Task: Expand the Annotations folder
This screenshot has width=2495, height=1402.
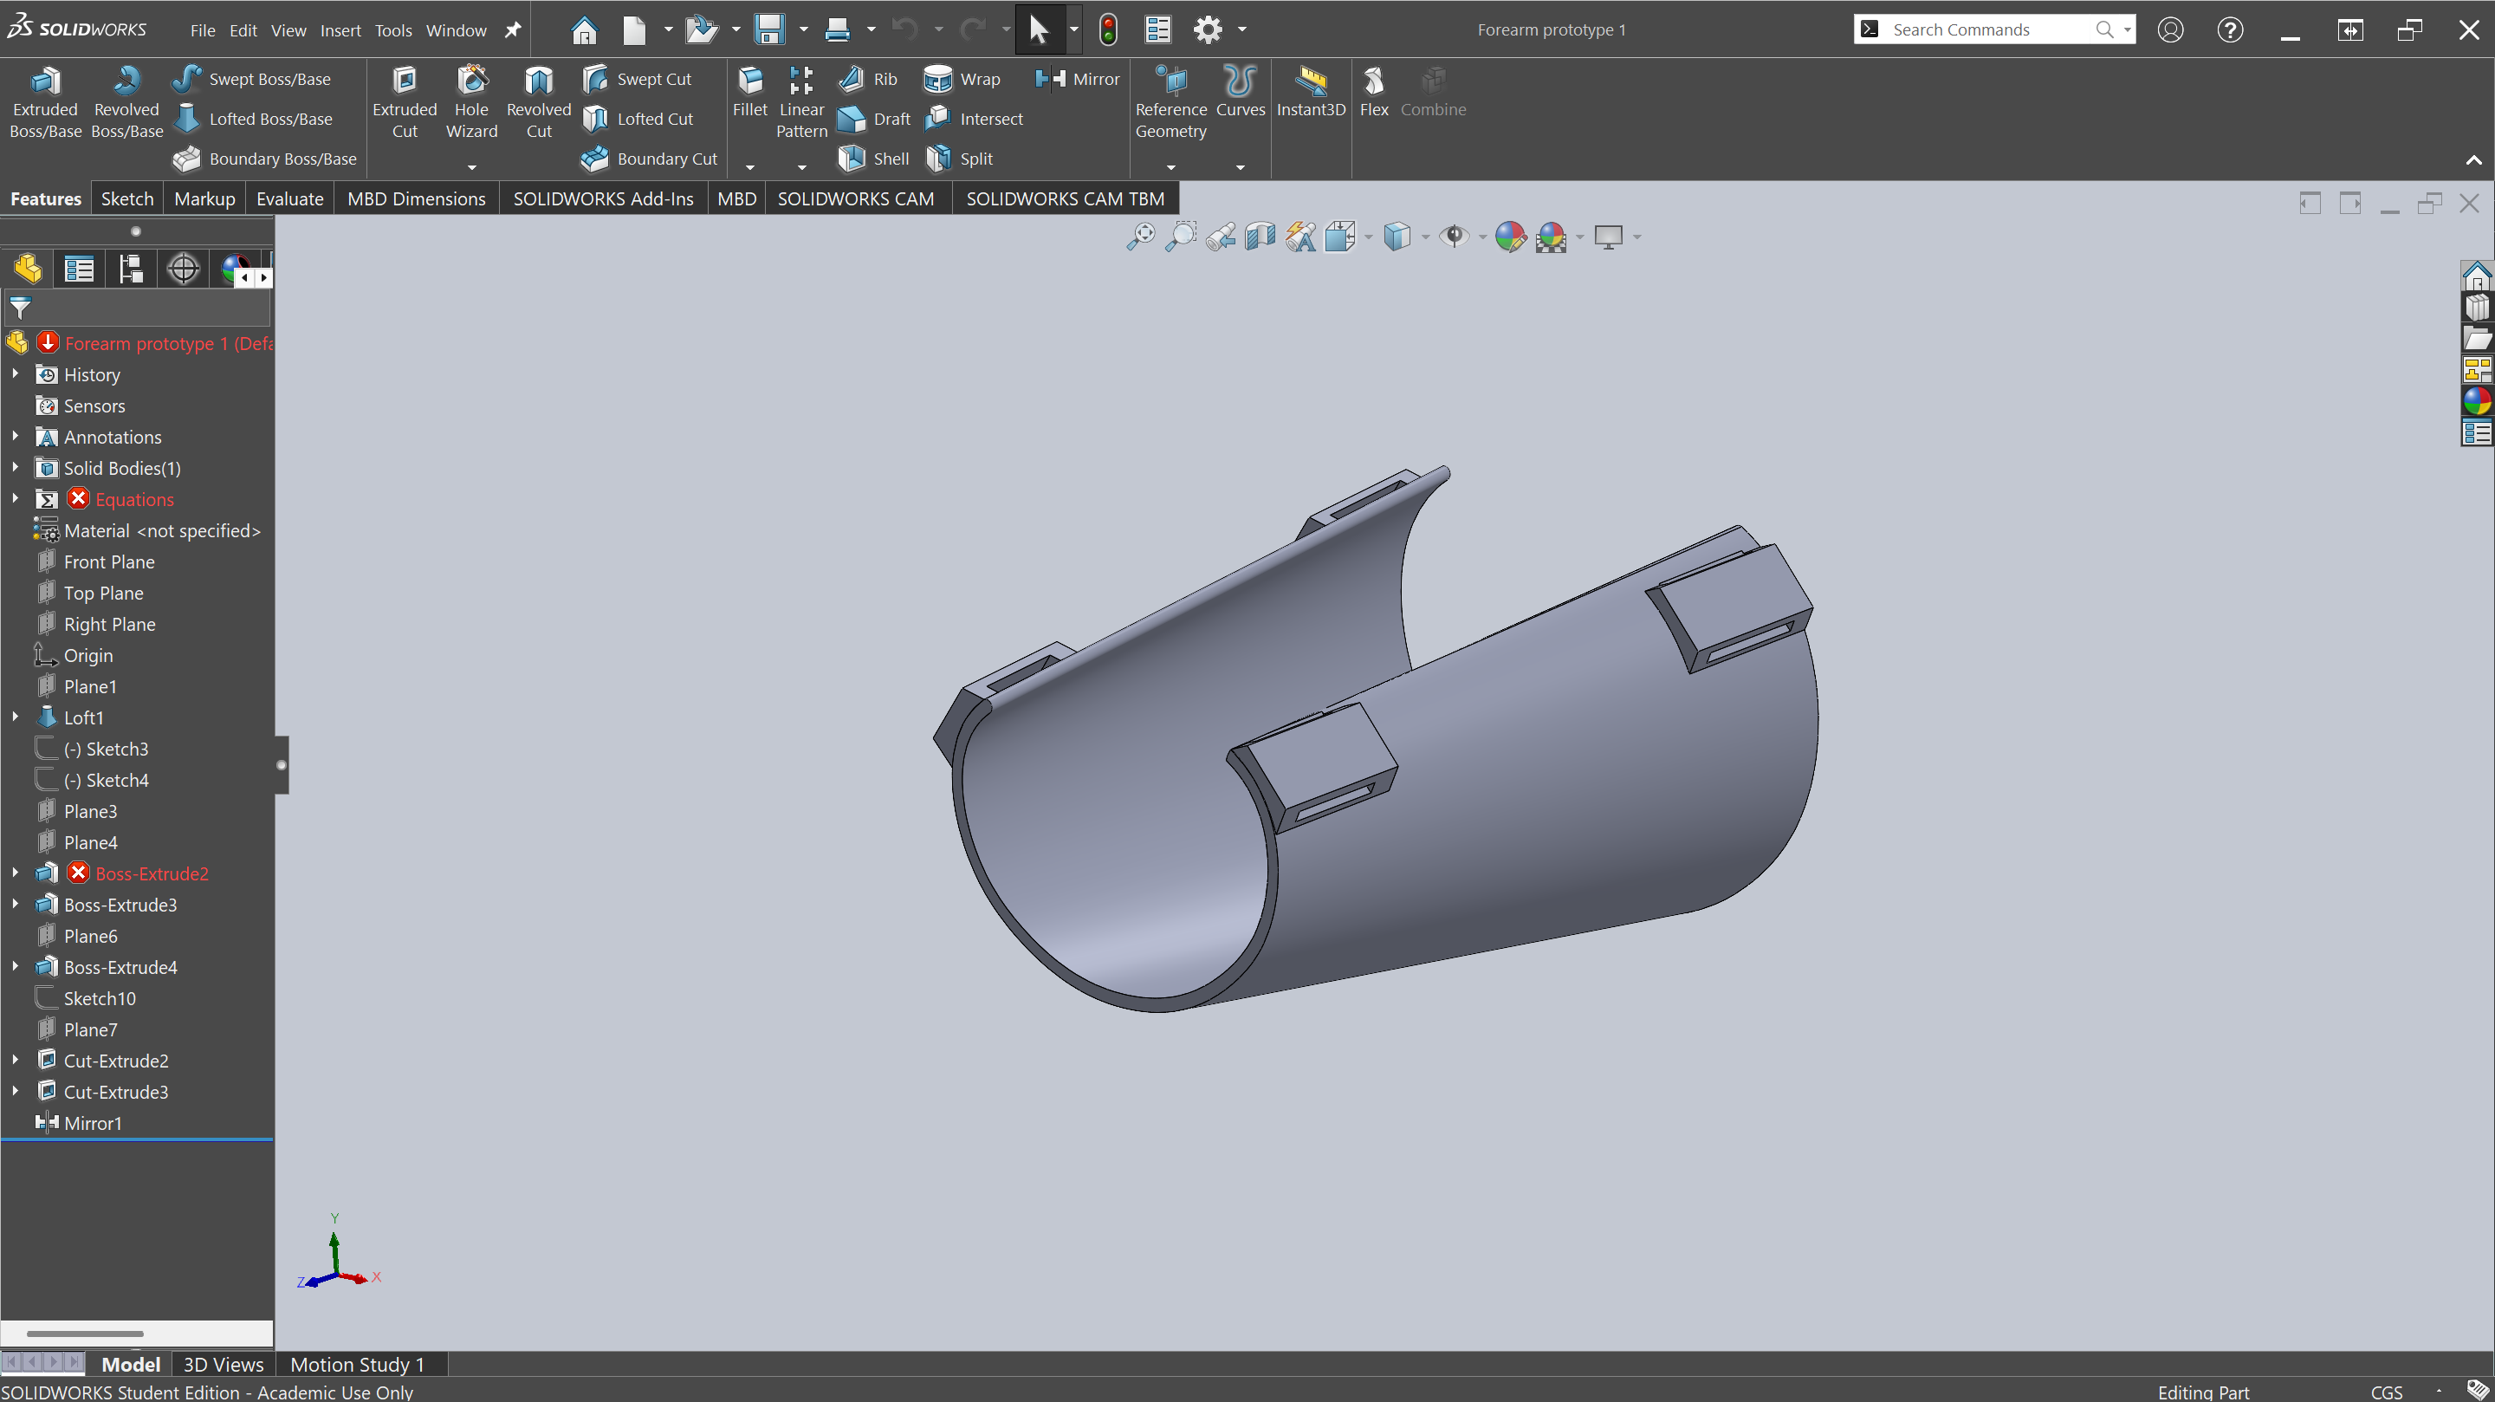Action: click(x=16, y=436)
